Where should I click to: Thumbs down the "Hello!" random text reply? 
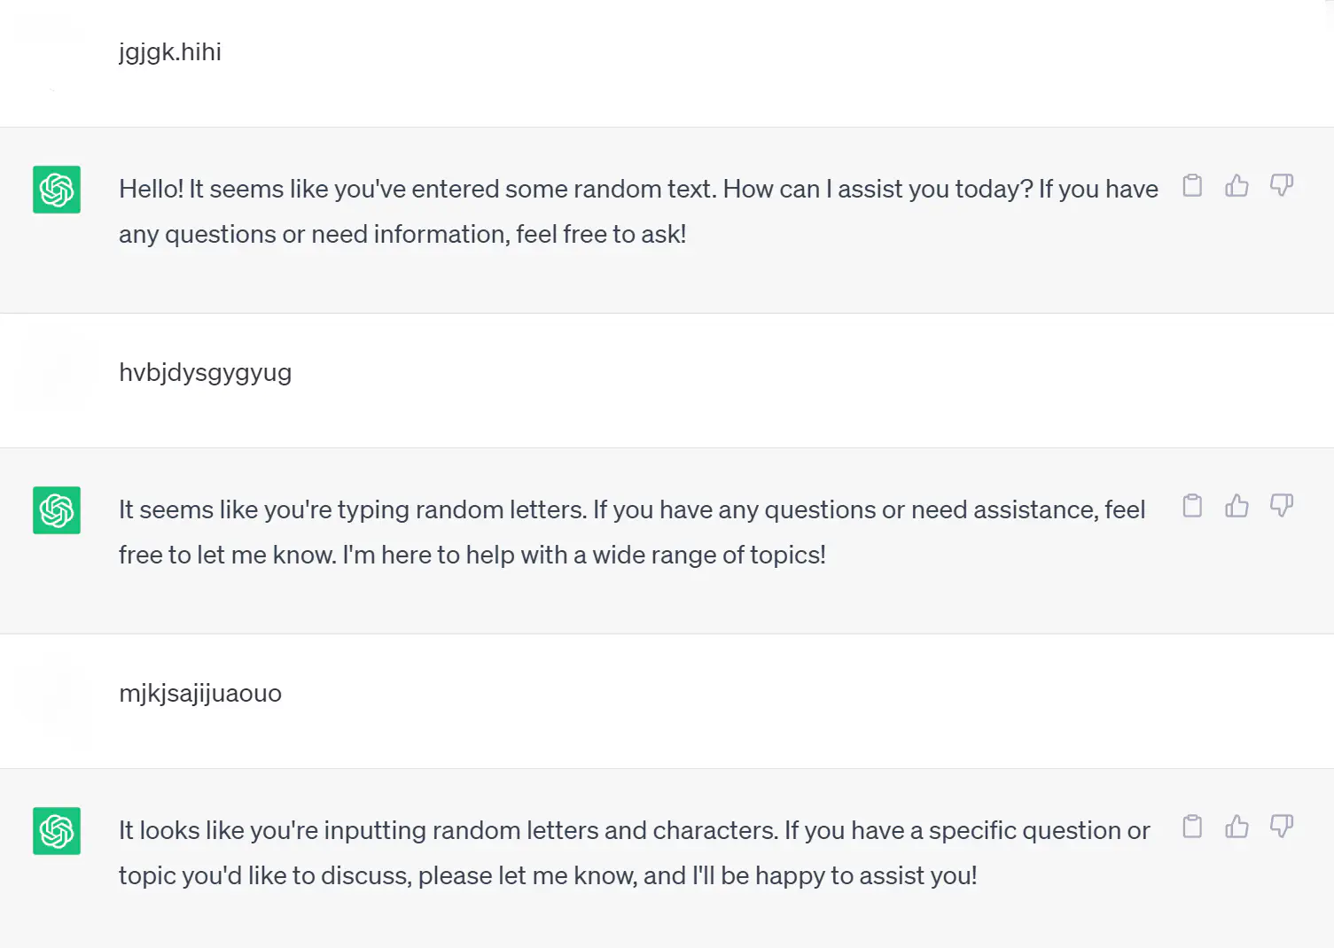click(x=1282, y=185)
